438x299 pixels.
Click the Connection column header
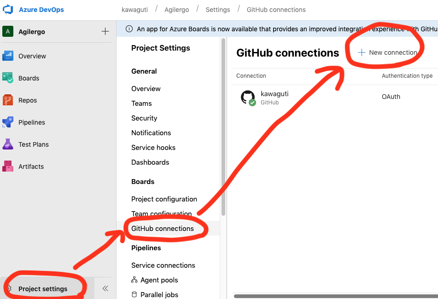(x=251, y=76)
